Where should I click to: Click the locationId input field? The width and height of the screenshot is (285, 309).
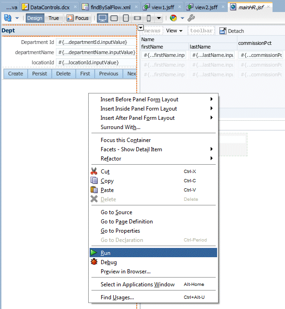(96, 62)
